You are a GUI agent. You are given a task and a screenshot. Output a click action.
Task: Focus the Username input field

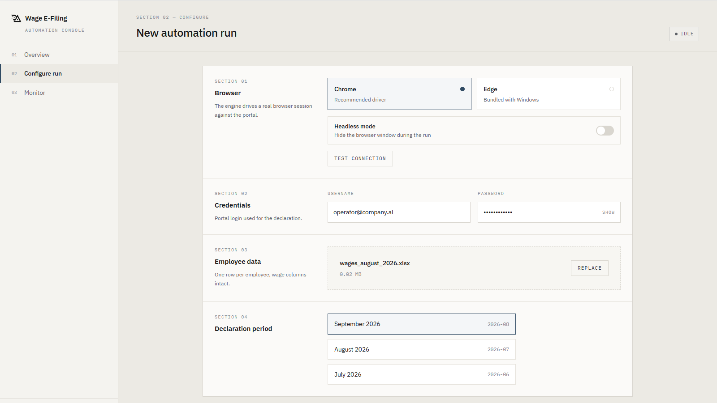tap(399, 212)
